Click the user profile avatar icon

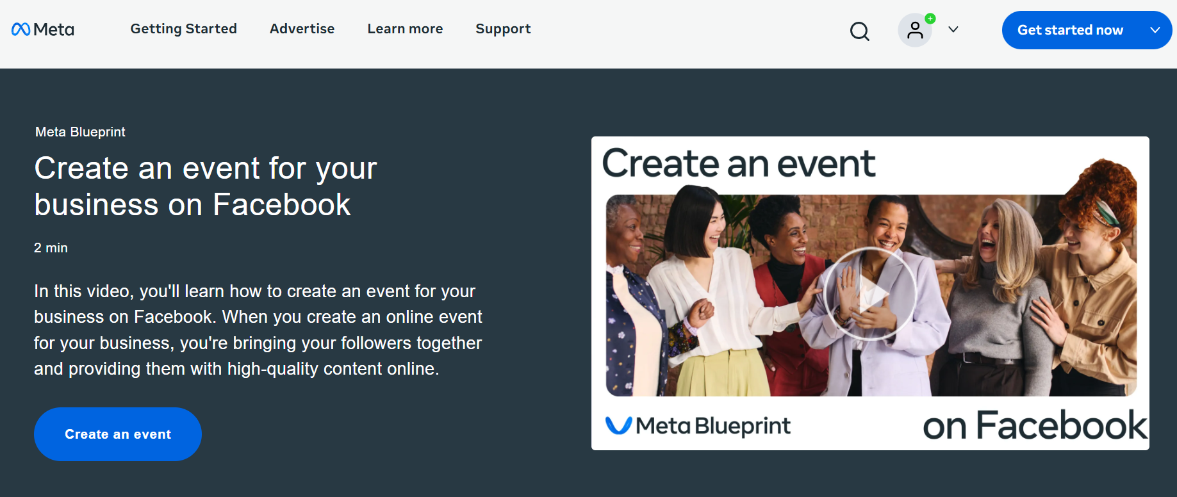pyautogui.click(x=915, y=30)
